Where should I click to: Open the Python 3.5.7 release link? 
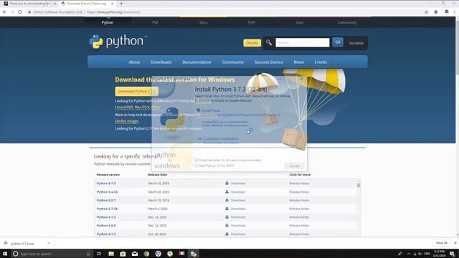[x=106, y=201]
